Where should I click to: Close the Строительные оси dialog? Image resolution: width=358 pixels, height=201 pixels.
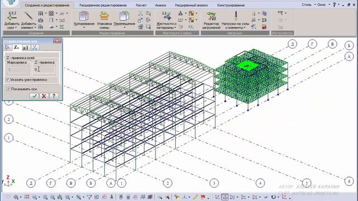pos(57,41)
